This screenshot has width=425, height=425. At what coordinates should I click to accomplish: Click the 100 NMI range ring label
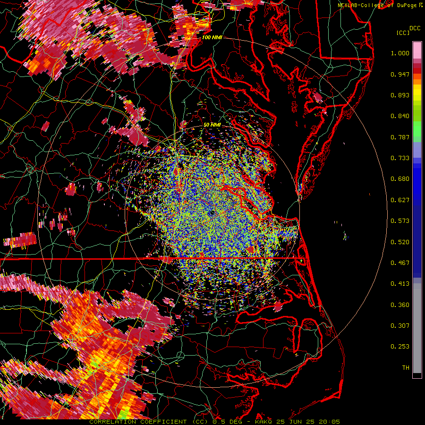point(212,37)
